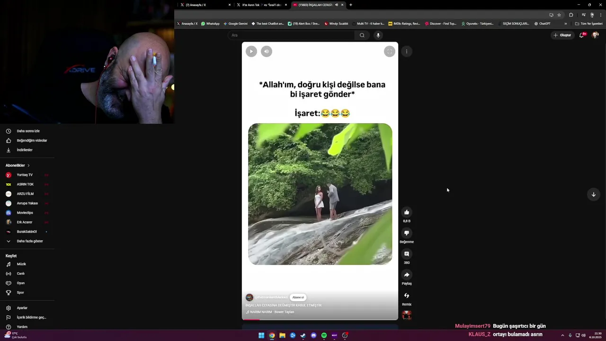Image resolution: width=606 pixels, height=341 pixels.
Task: Mute the Shorts video volume
Action: (267, 51)
